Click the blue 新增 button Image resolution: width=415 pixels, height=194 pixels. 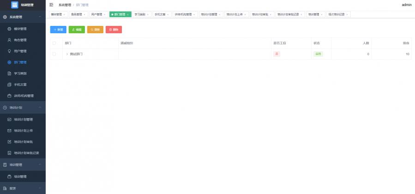58,30
